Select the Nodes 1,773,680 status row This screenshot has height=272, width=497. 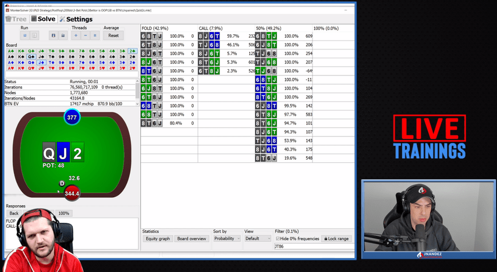point(70,93)
